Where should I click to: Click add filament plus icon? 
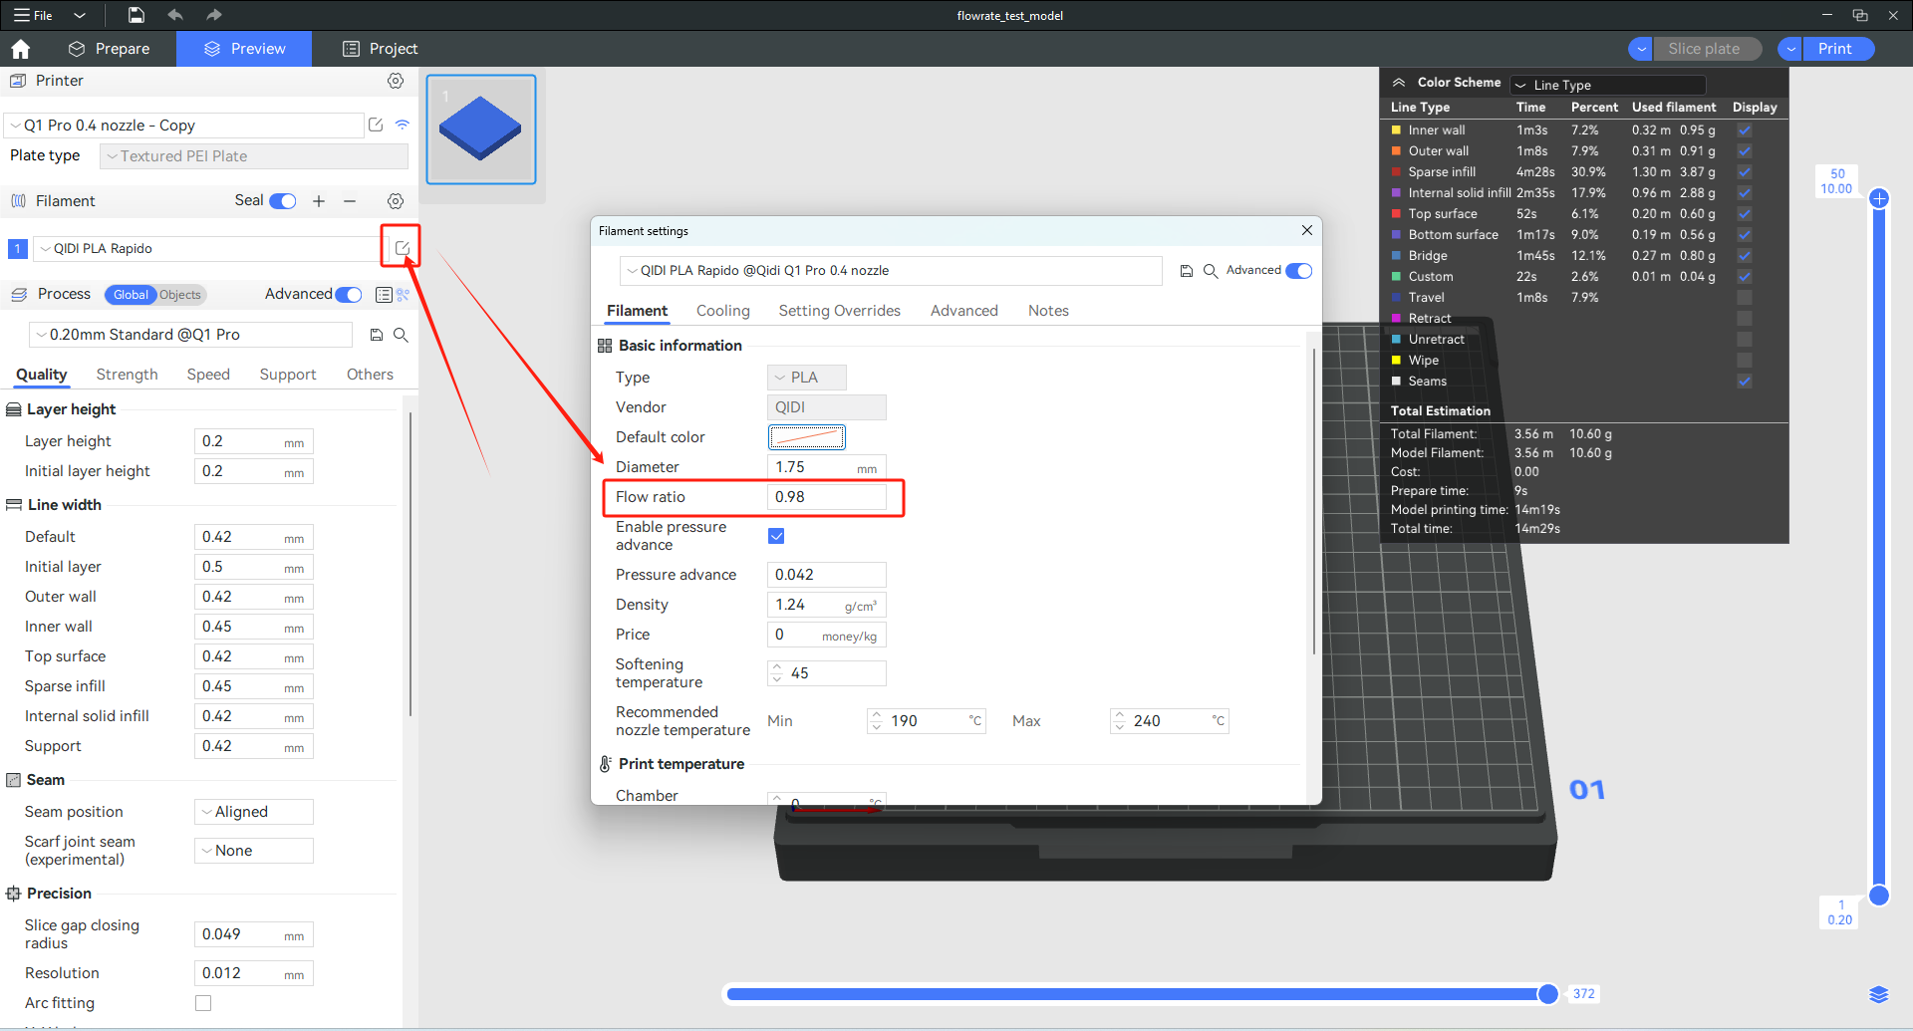tap(319, 201)
